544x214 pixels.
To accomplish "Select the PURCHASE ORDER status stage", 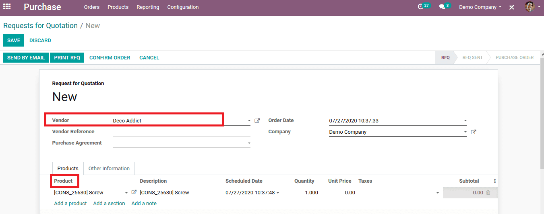I will 515,57.
